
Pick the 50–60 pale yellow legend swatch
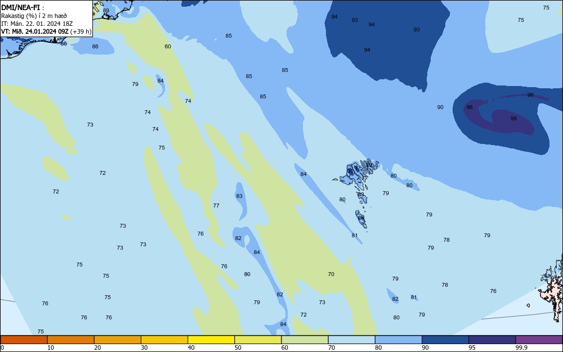pos(258,340)
